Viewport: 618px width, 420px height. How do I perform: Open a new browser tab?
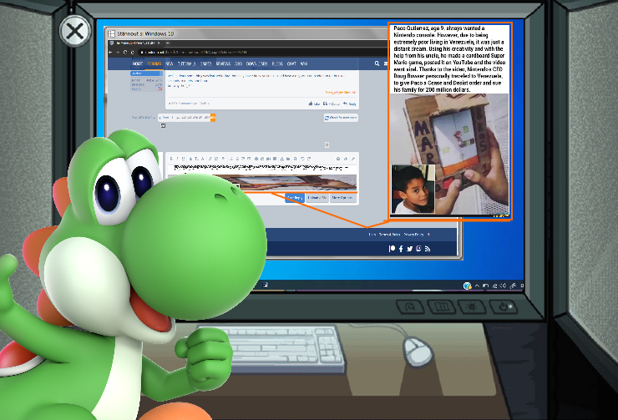(x=168, y=43)
